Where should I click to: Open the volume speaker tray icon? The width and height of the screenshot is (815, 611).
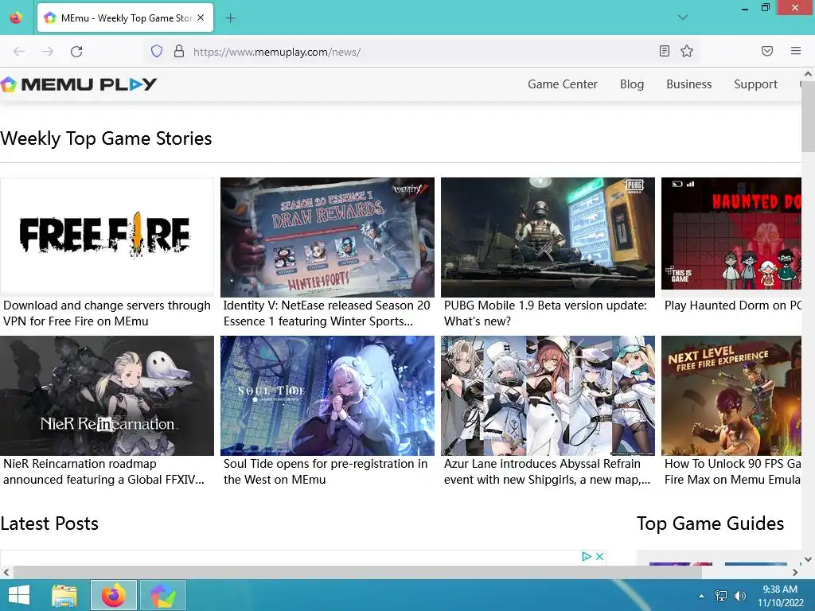[x=740, y=596]
